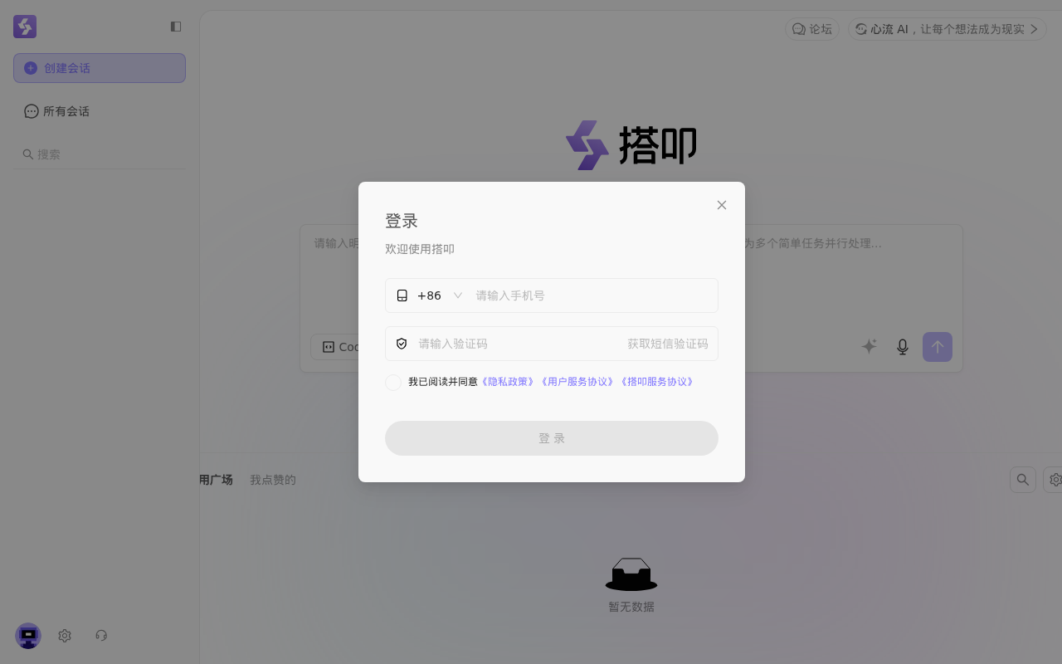This screenshot has width=1062, height=664.
Task: Focus the verification code input field
Action: click(518, 344)
